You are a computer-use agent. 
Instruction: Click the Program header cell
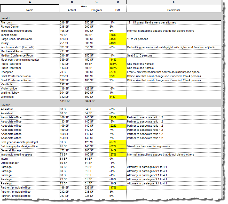coord(96,10)
